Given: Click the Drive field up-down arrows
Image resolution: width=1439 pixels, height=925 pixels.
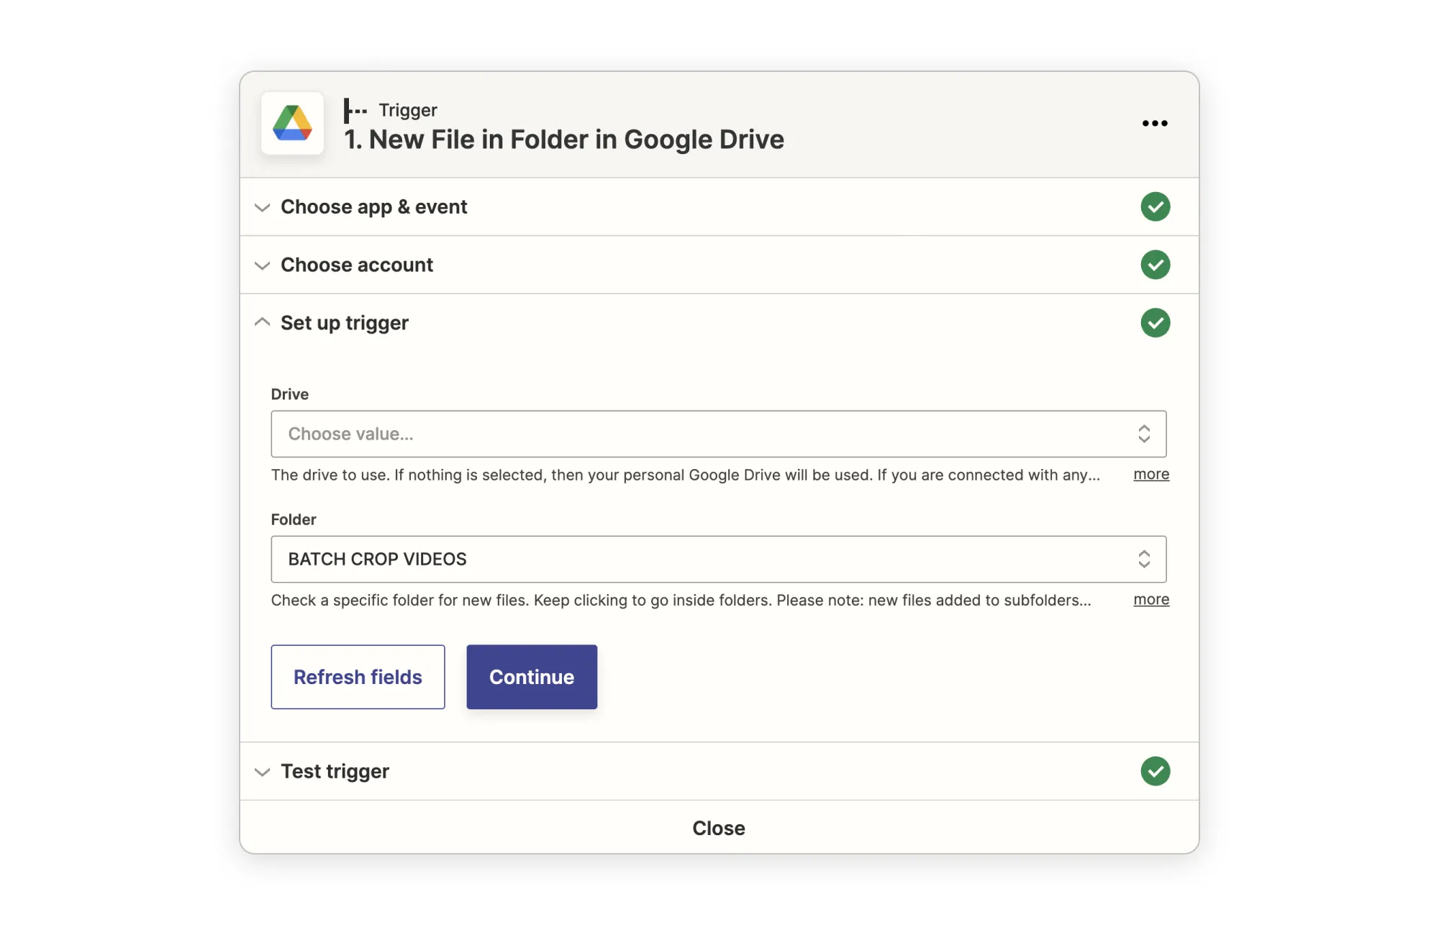Looking at the screenshot, I should tap(1144, 434).
